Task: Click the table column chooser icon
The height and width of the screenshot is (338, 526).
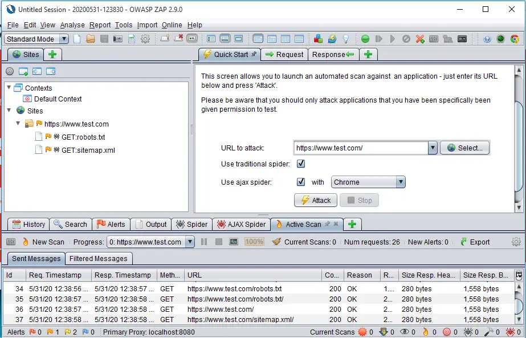Action: (519, 275)
